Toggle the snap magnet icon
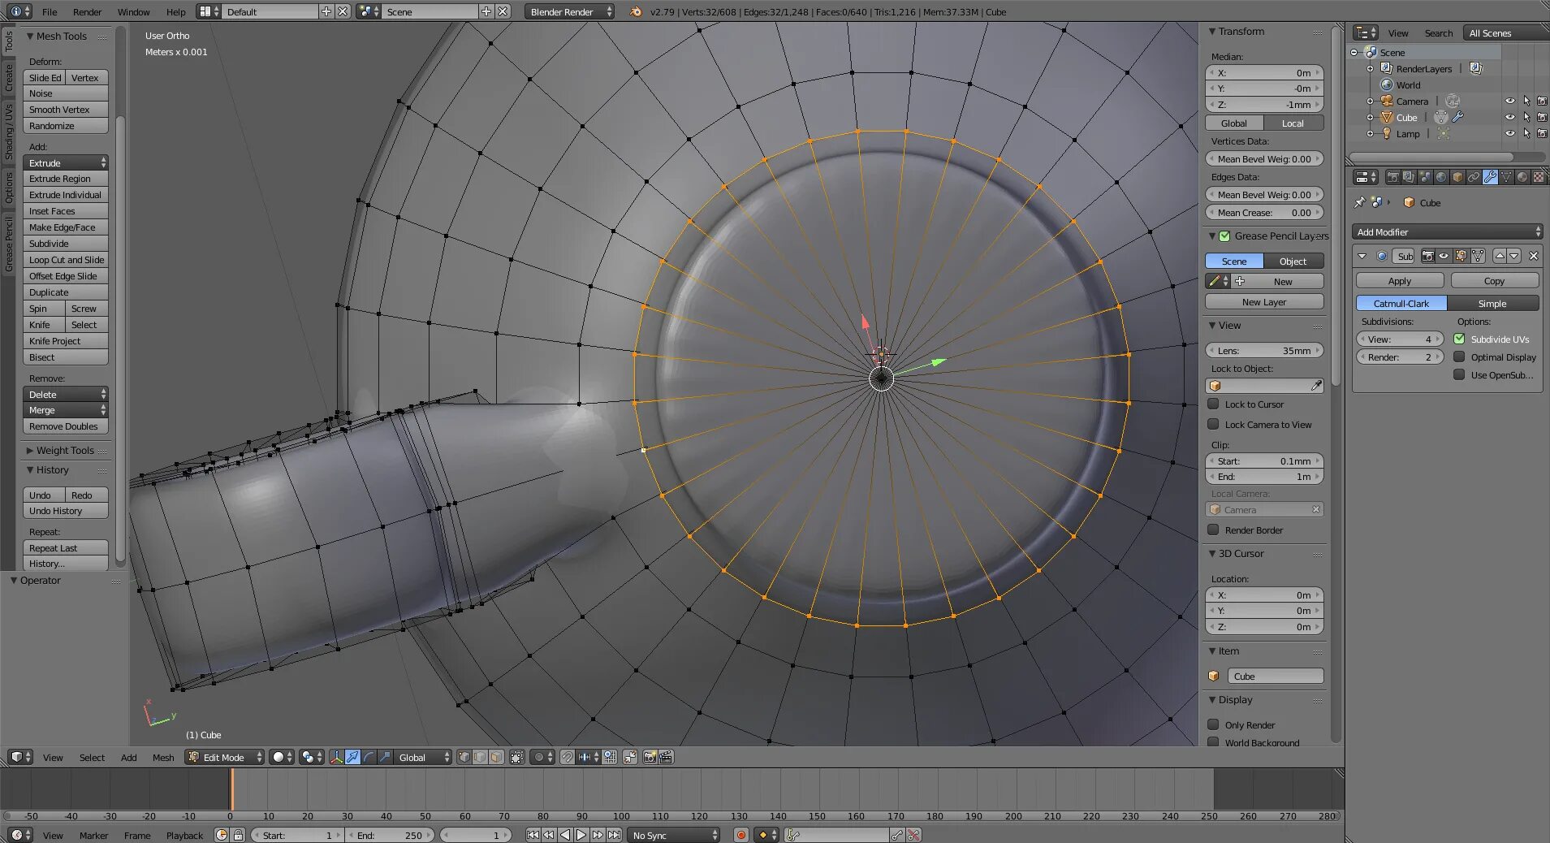 [568, 757]
